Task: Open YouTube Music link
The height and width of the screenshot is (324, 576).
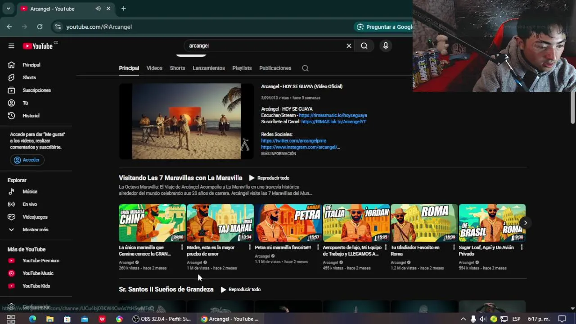Action: pos(38,273)
